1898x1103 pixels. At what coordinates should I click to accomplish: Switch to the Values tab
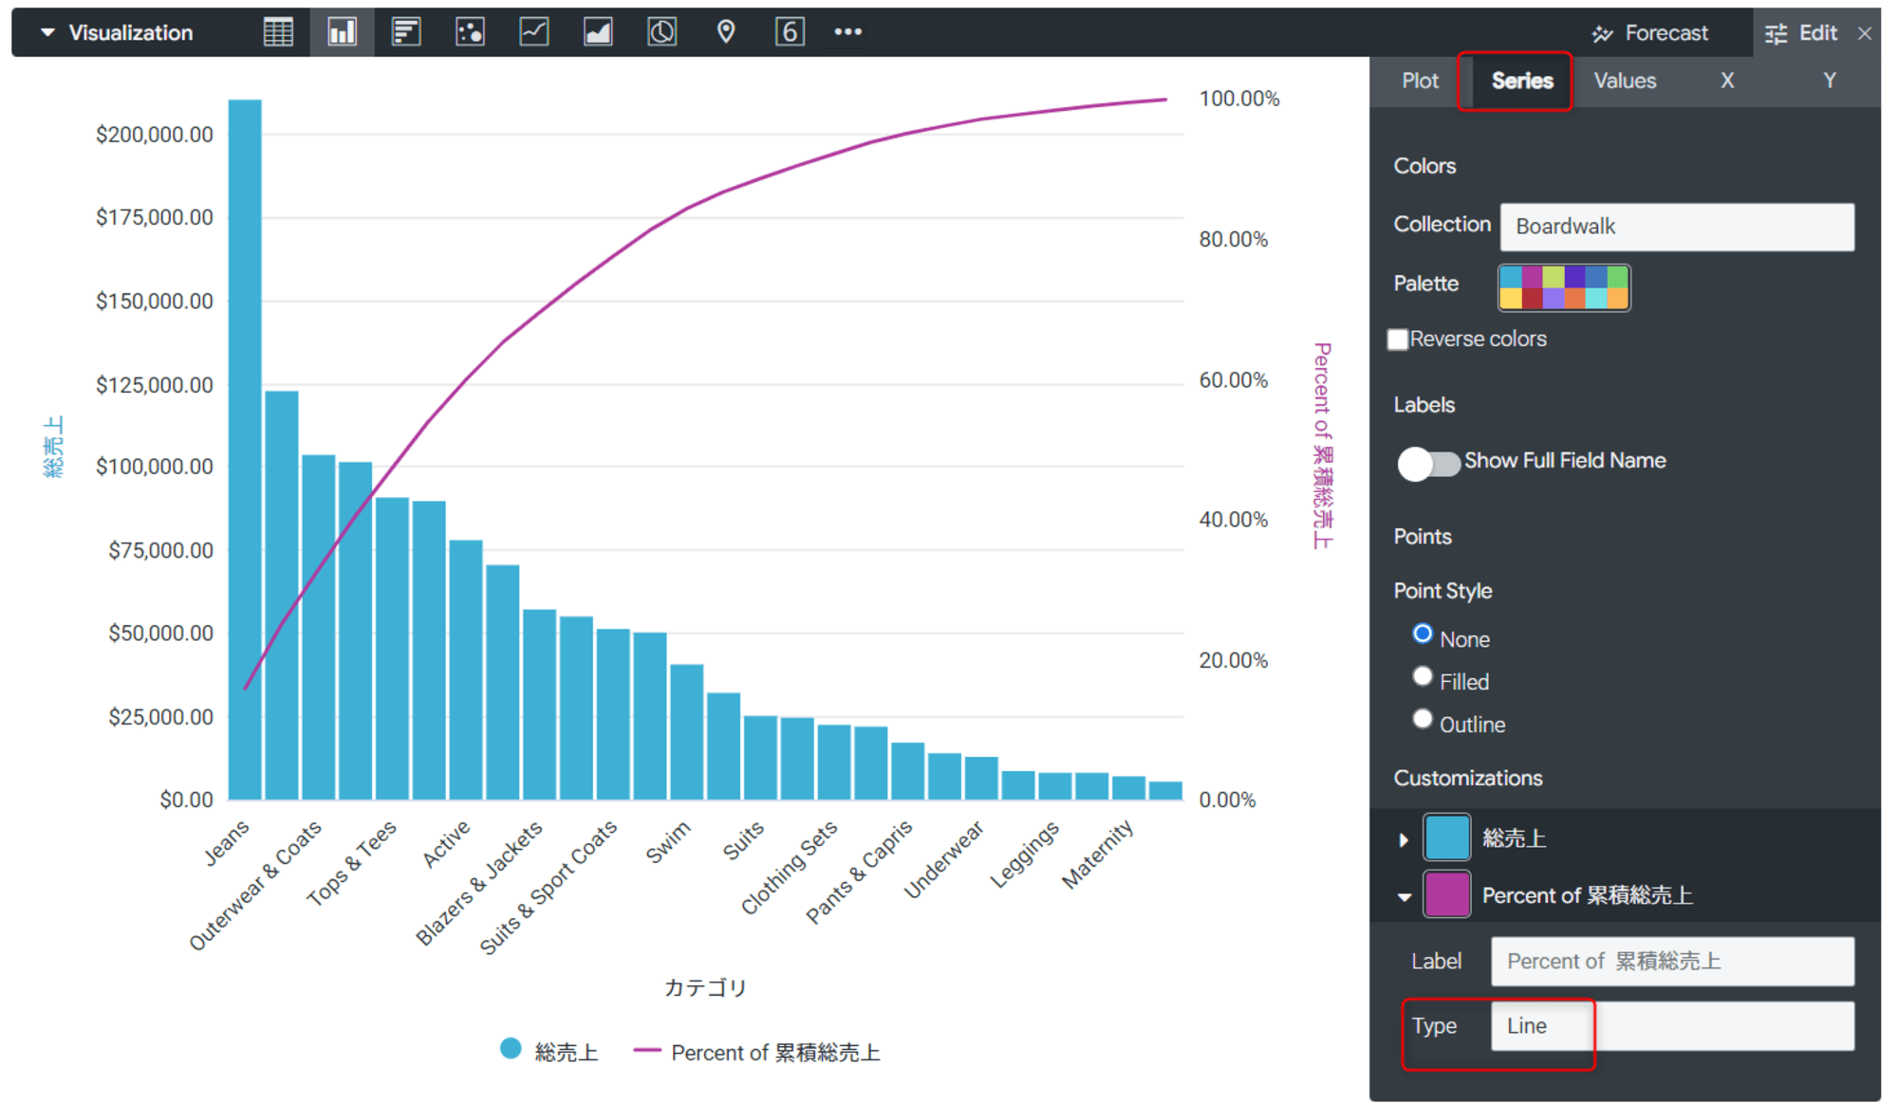(x=1625, y=82)
